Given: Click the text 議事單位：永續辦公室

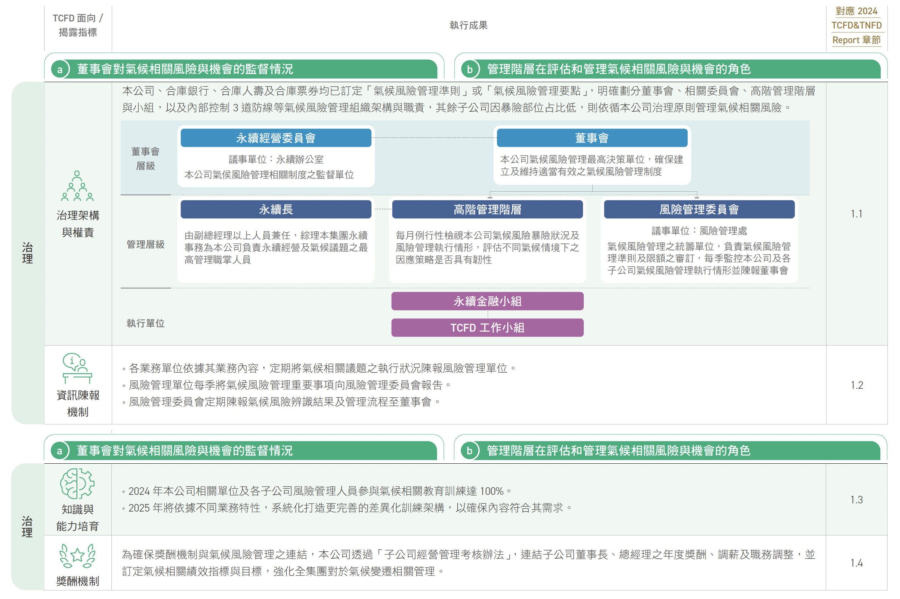Looking at the screenshot, I should pyautogui.click(x=276, y=159).
